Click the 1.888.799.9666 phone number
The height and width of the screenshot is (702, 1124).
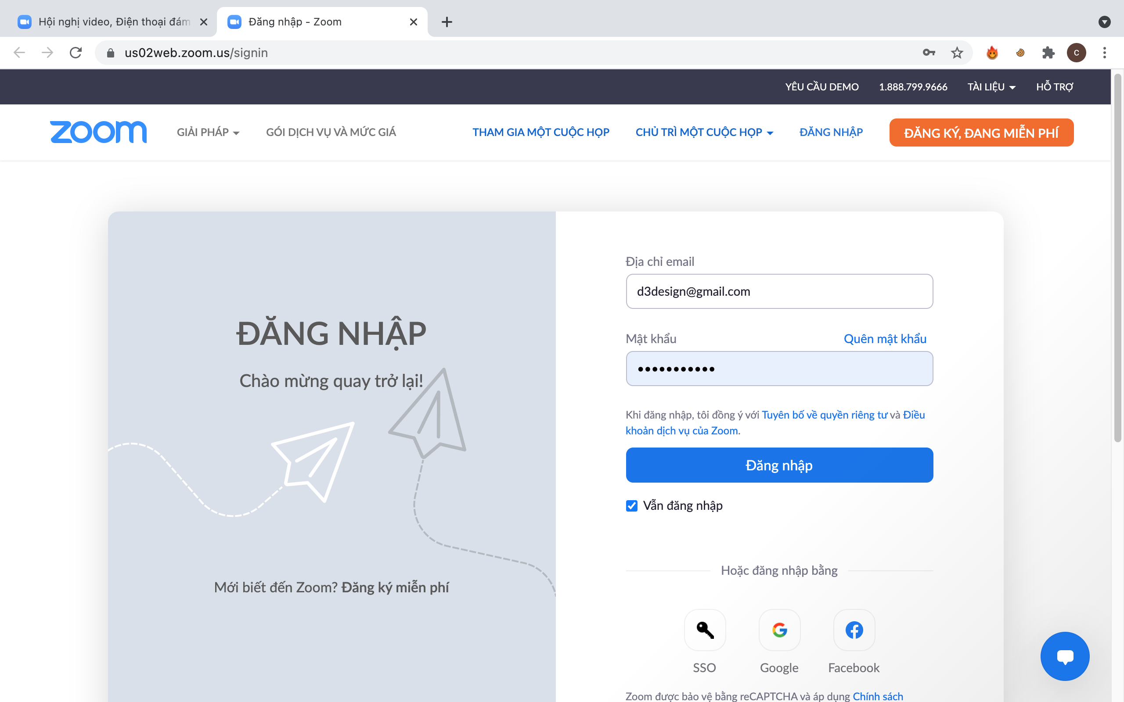[x=913, y=87]
